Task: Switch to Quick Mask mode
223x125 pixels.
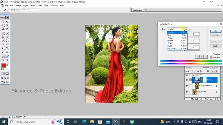Action: (7, 74)
